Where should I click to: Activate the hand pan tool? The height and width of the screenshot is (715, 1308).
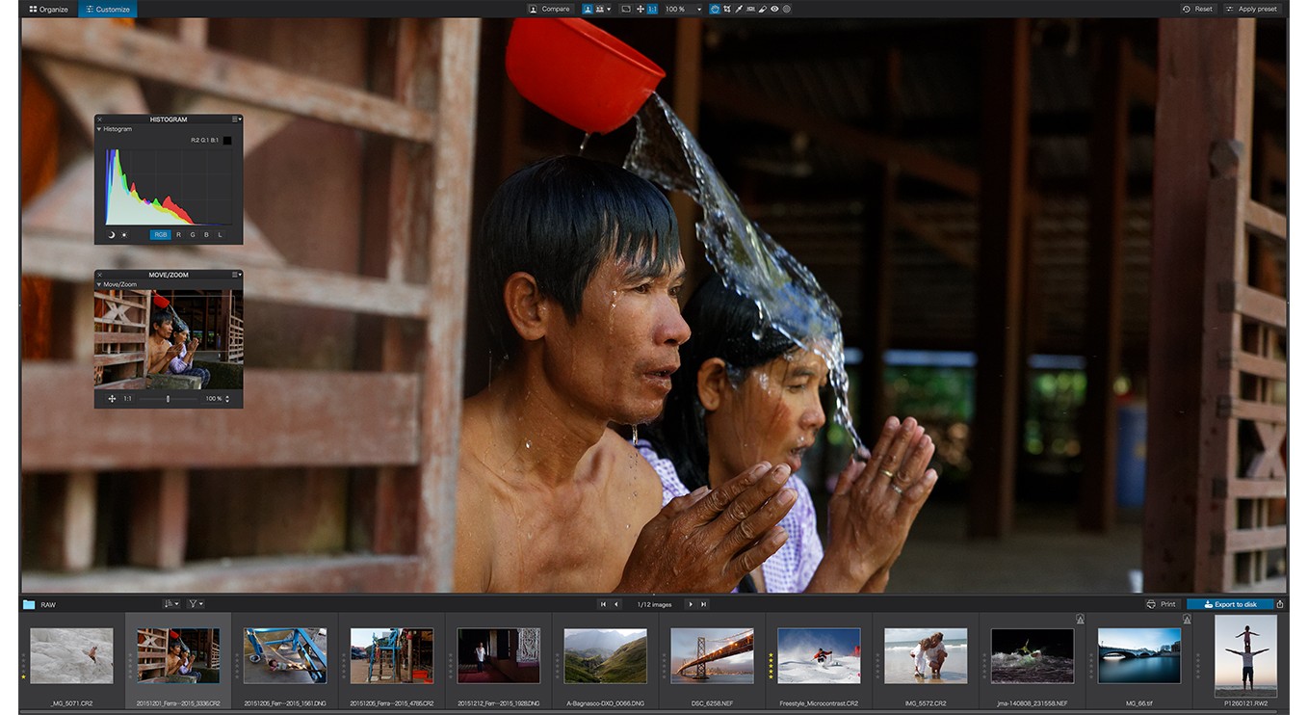pos(715,9)
